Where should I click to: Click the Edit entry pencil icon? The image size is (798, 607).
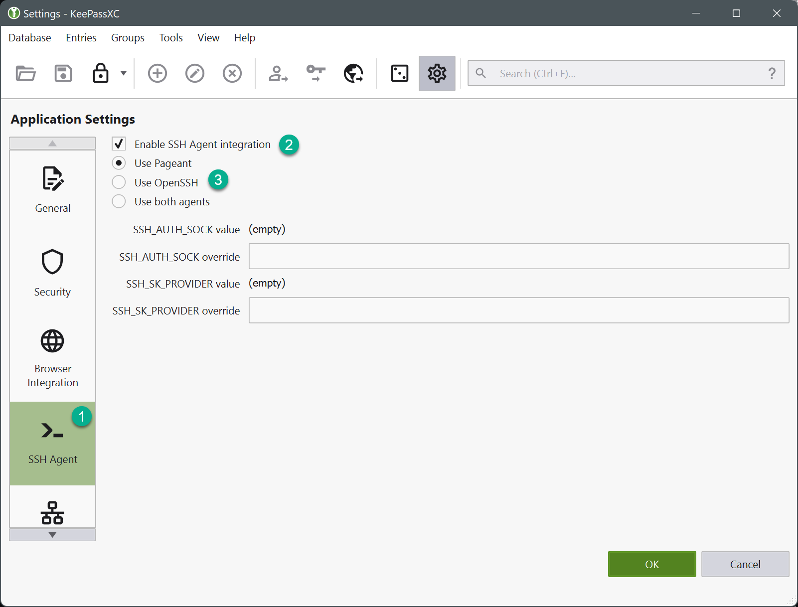point(195,74)
